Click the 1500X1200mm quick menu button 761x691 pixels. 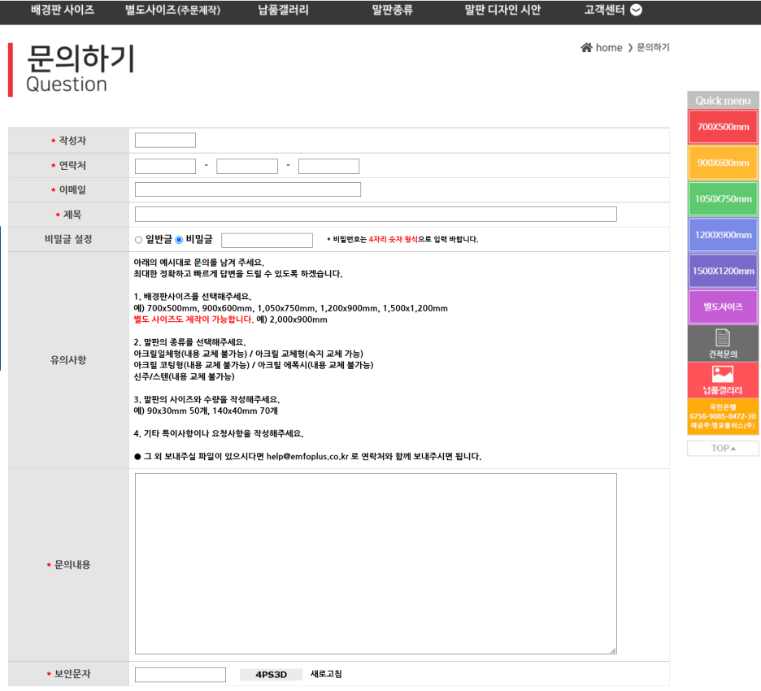pos(723,271)
